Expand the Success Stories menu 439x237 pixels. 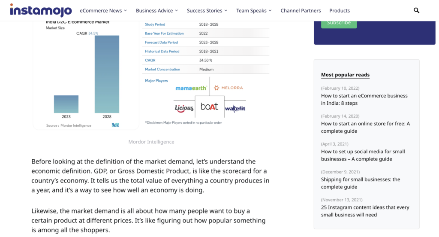pos(207,10)
